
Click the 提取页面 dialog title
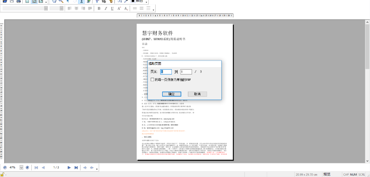pyautogui.click(x=155, y=63)
